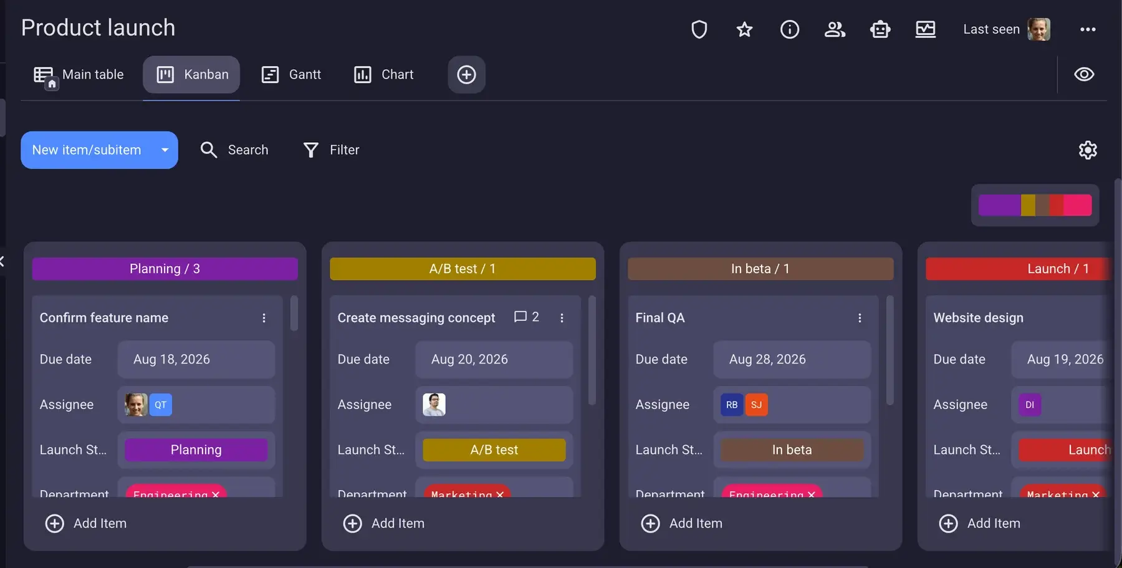Open Final QA card menu
The width and height of the screenshot is (1122, 568).
click(x=860, y=318)
